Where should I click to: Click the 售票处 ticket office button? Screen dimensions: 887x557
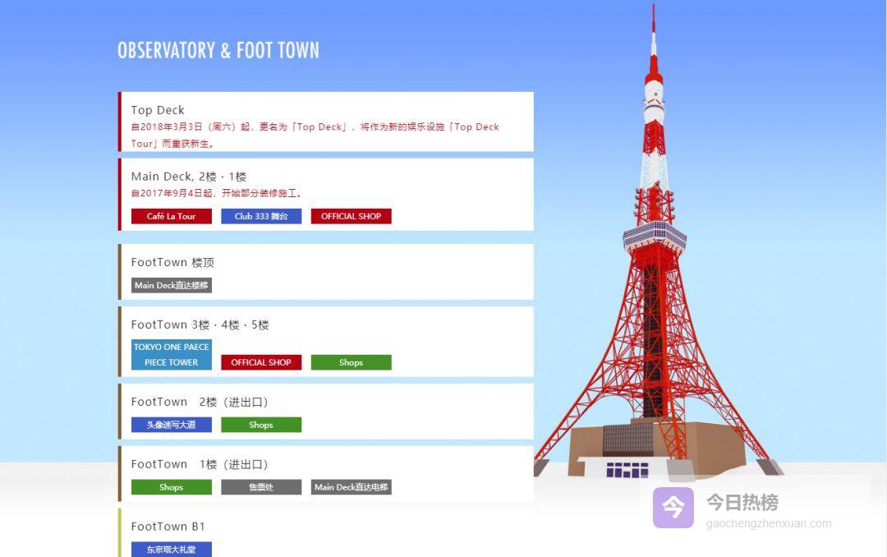click(x=261, y=487)
